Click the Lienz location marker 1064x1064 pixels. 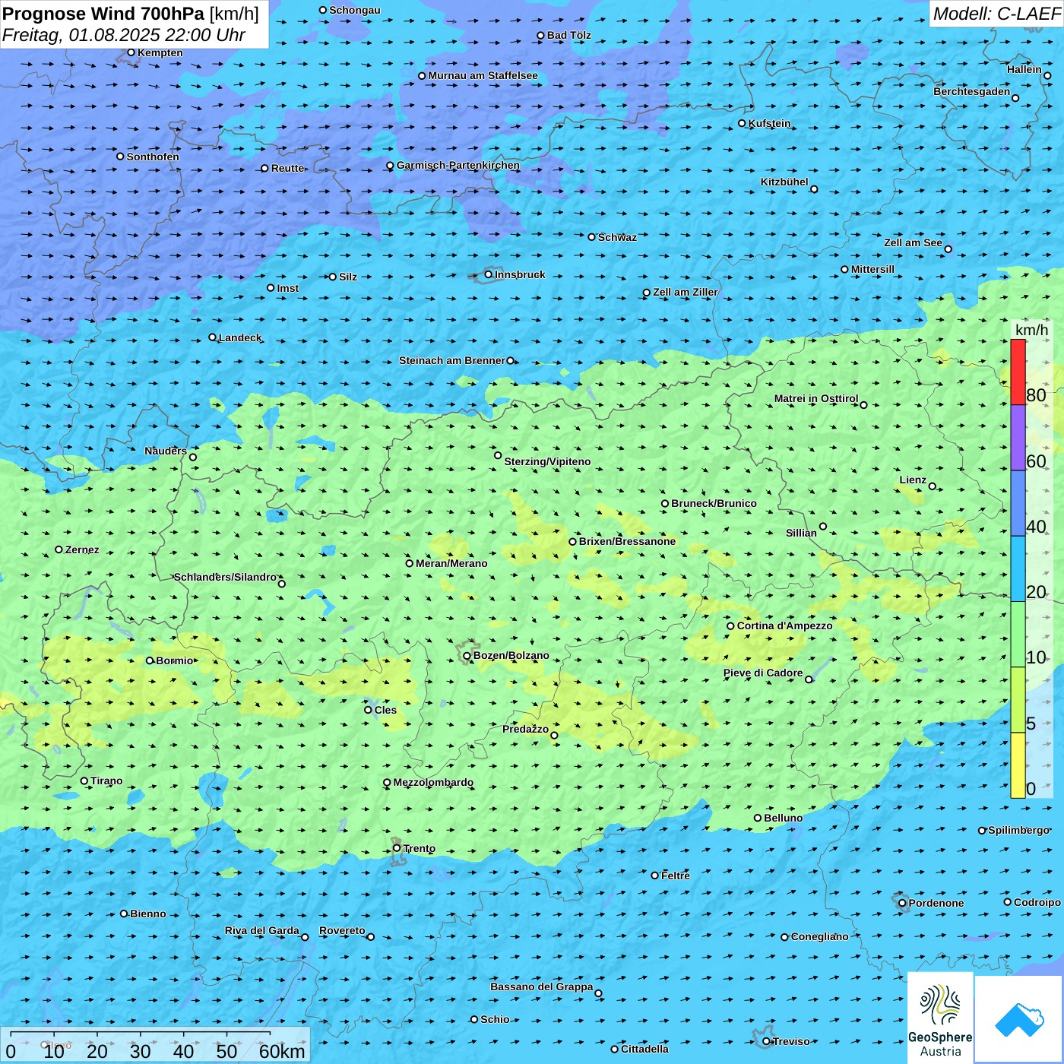click(x=933, y=486)
